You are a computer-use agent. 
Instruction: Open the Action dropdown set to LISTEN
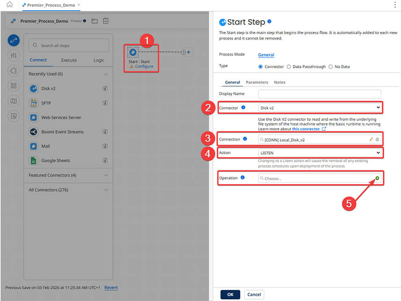pos(319,152)
